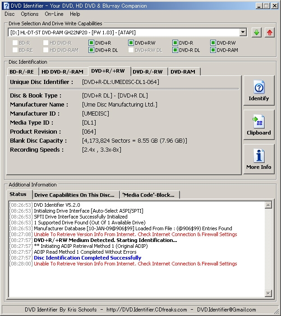Click 'ADIP Read Method 1 Completed' log line
Screen dimensions: 281x316
(85, 252)
